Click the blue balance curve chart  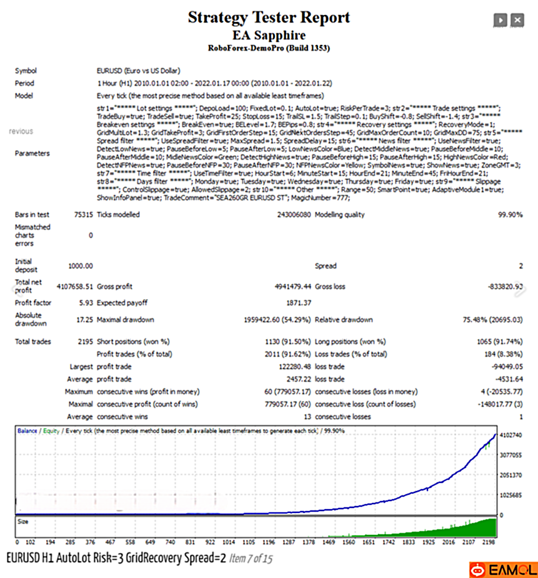click(x=256, y=471)
